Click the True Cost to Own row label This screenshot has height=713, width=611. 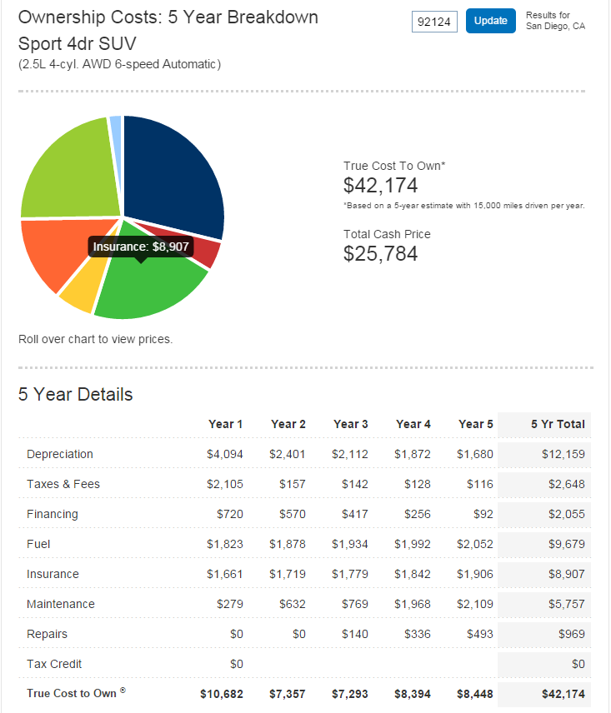(x=76, y=694)
